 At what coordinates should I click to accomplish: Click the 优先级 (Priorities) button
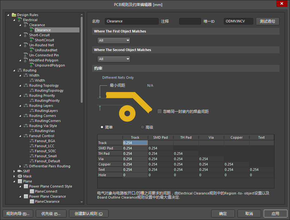51,214
